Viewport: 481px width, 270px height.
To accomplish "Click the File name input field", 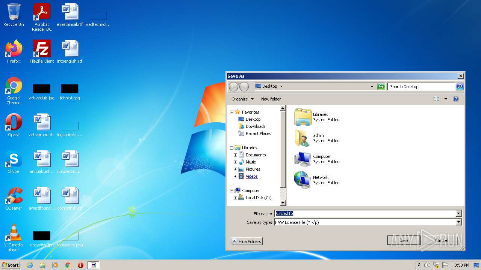I will pyautogui.click(x=365, y=213).
